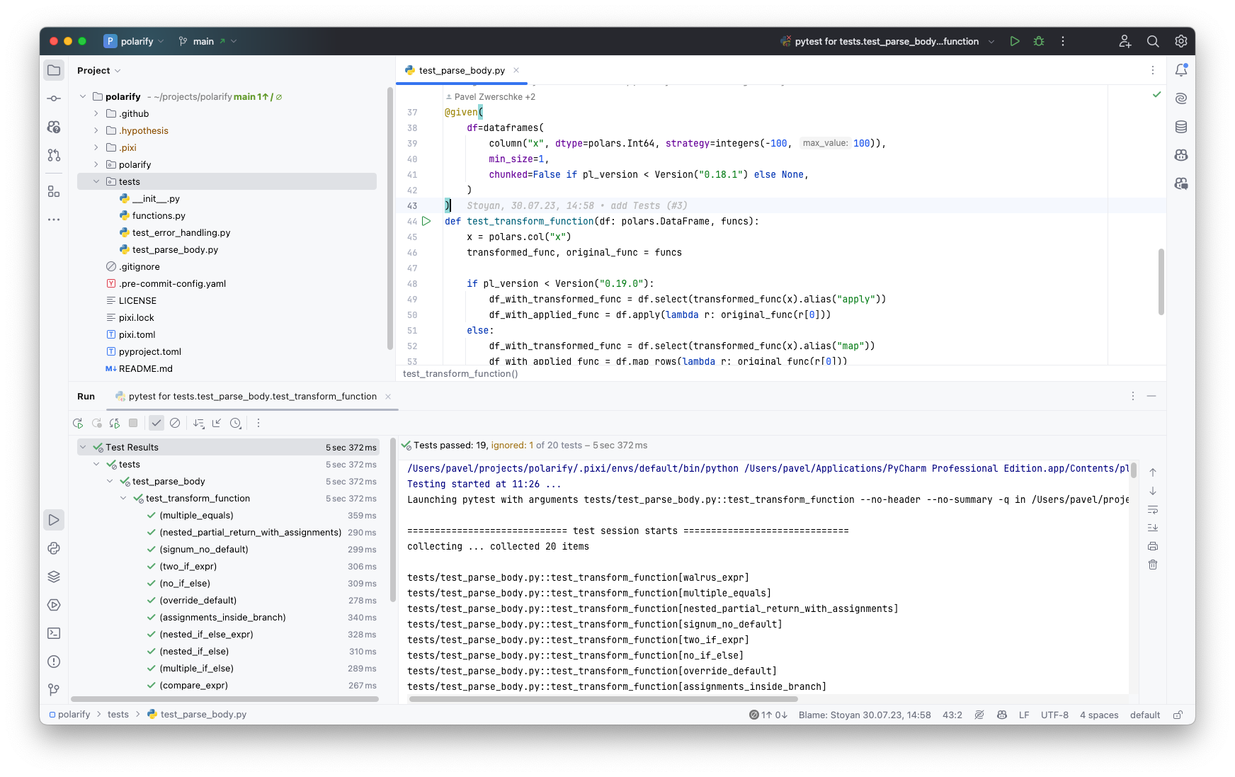Open the Python Packages layers icon
1235x777 pixels.
[x=54, y=577]
